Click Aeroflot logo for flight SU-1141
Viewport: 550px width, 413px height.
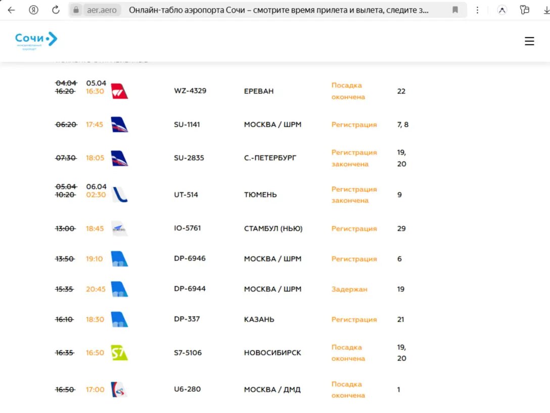click(x=119, y=124)
